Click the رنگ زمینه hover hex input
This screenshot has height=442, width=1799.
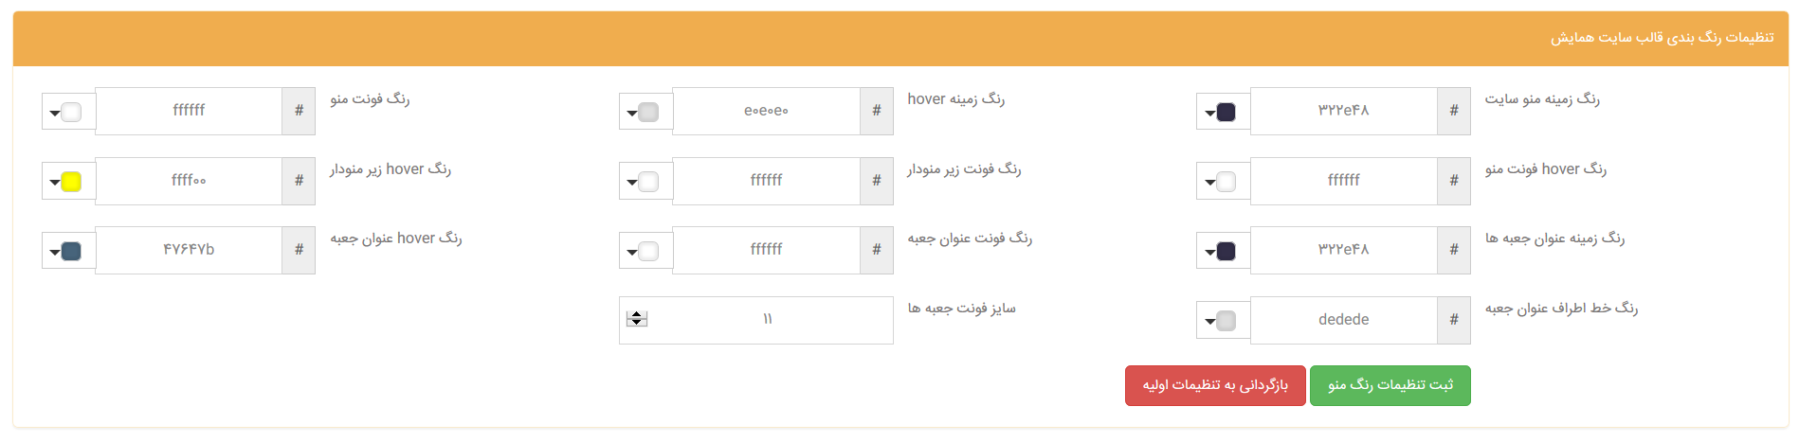click(766, 112)
